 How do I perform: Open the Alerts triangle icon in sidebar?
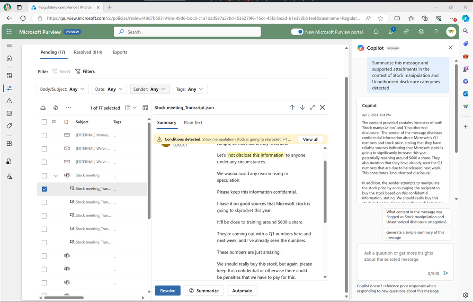pyautogui.click(x=9, y=101)
